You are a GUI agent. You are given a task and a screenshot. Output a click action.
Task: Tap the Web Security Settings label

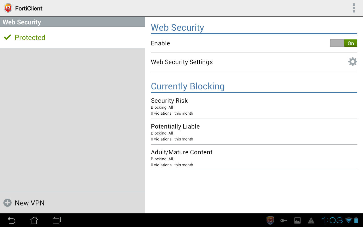(182, 62)
